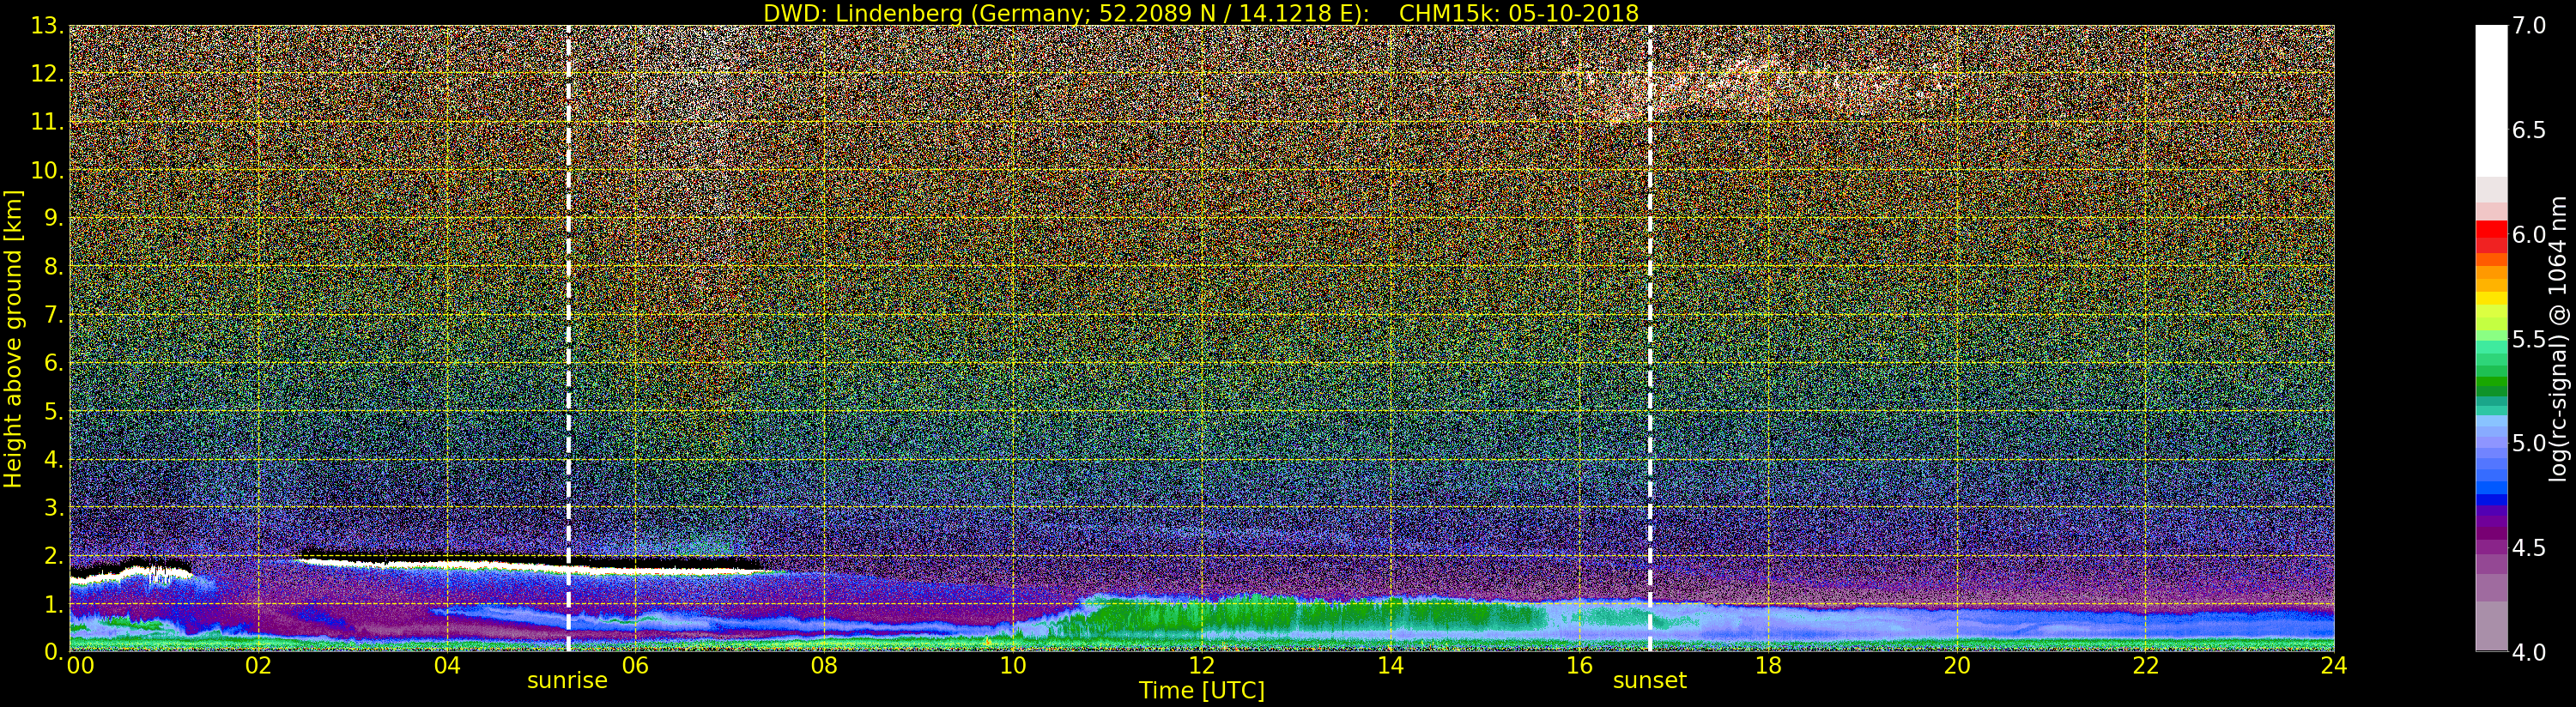The image size is (2576, 707).
Task: Click the '06' time tick label
Action: pos(635,664)
